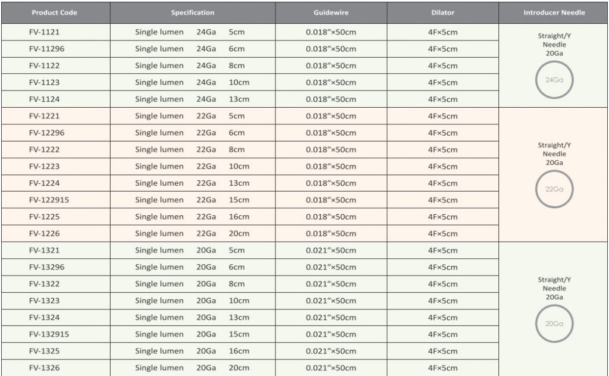Click the Dilator column header

tap(442, 12)
